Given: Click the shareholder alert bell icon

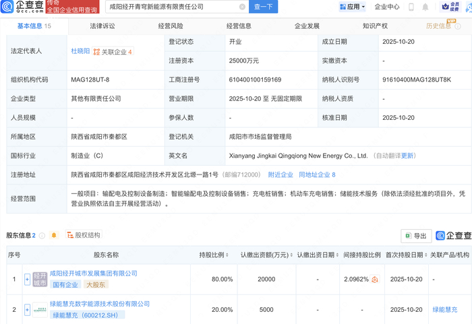Looking at the screenshot, I should pos(54,235).
